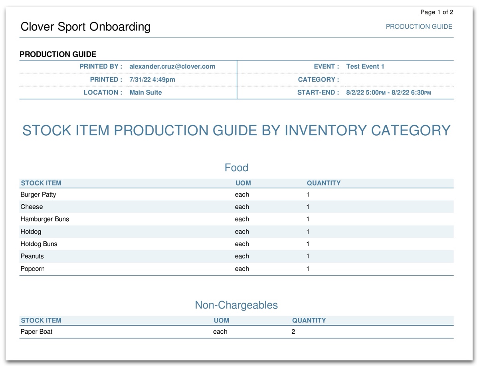Select the LOCATION label

pyautogui.click(x=103, y=92)
